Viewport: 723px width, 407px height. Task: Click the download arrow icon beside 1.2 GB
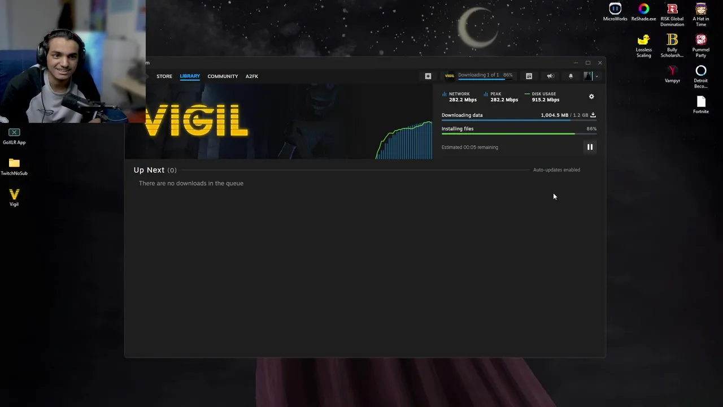[593, 115]
